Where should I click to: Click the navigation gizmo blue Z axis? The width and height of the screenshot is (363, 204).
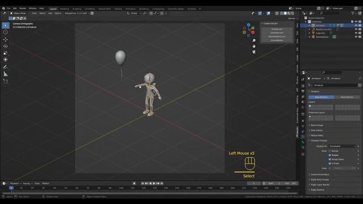(248, 25)
